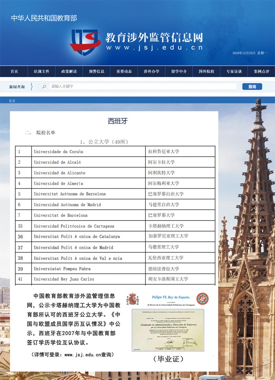Click the Spanish coat of arms icon
The image size is (275, 380).
tap(133, 299)
